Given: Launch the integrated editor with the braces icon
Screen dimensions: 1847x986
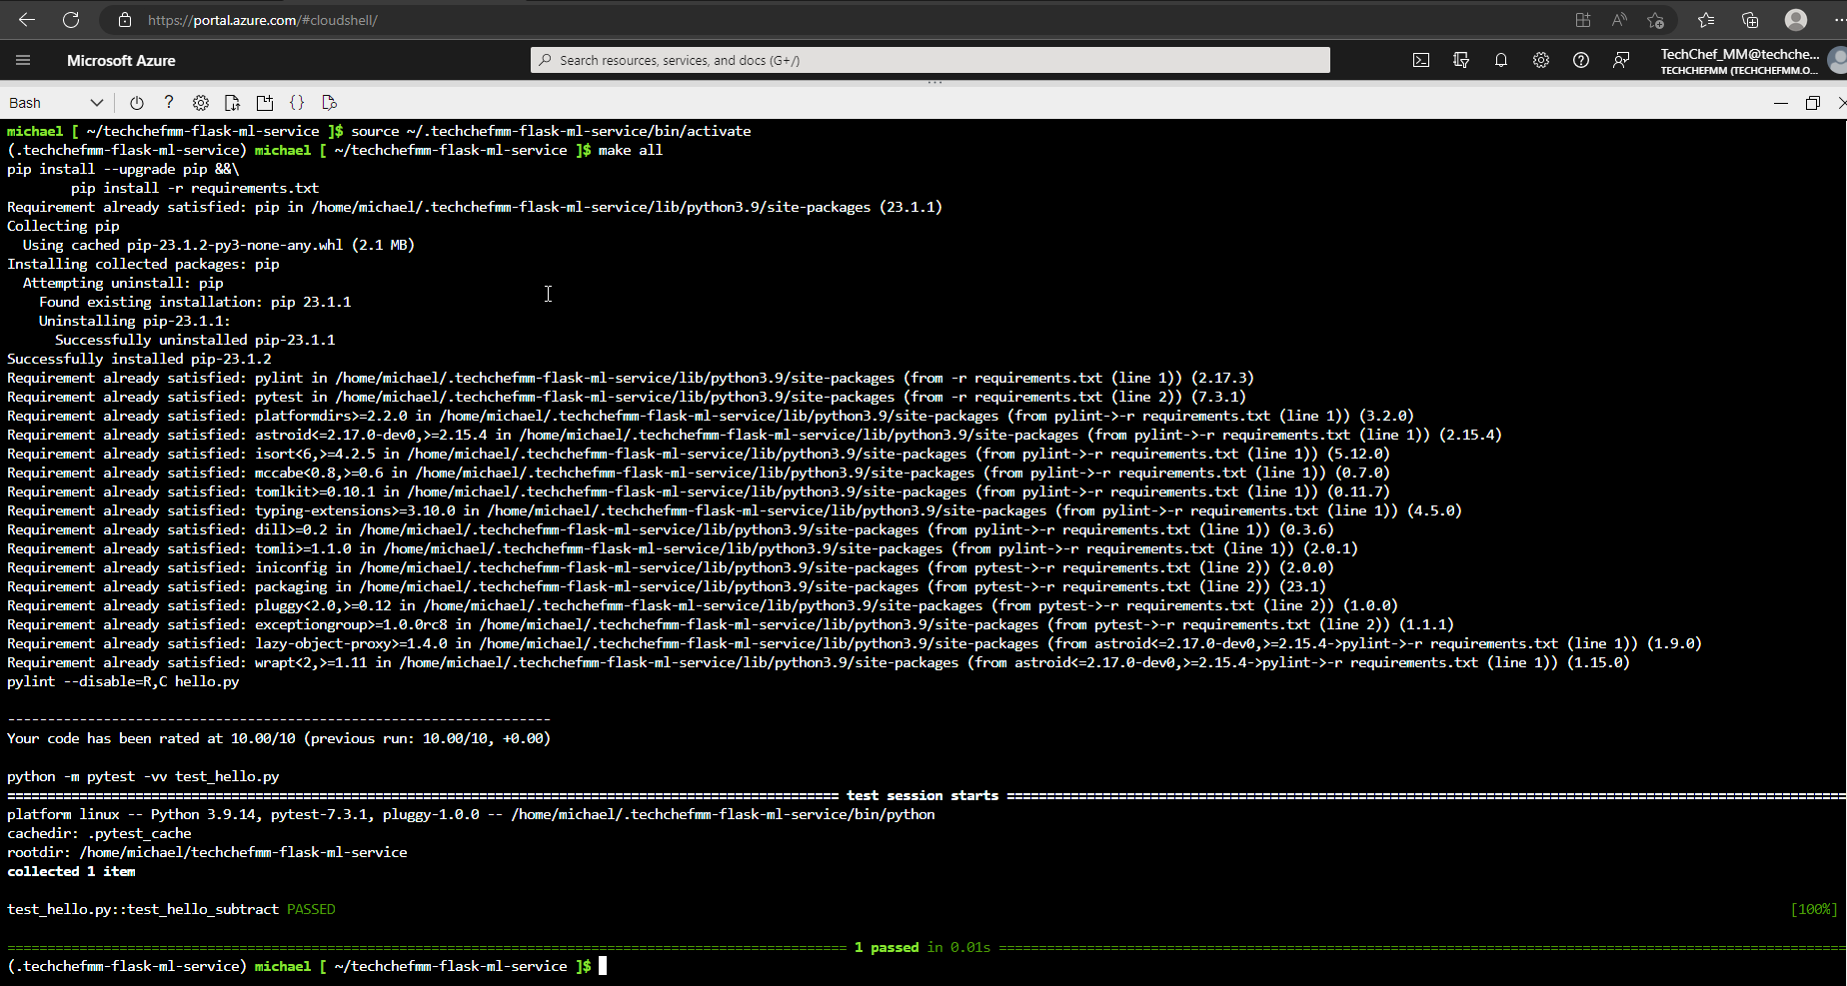Looking at the screenshot, I should (x=297, y=102).
